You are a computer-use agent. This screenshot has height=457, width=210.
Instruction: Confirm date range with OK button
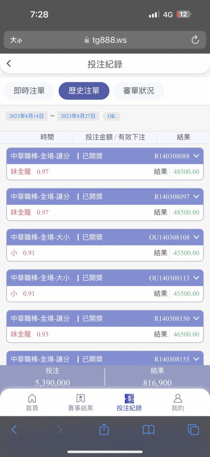click(x=112, y=116)
